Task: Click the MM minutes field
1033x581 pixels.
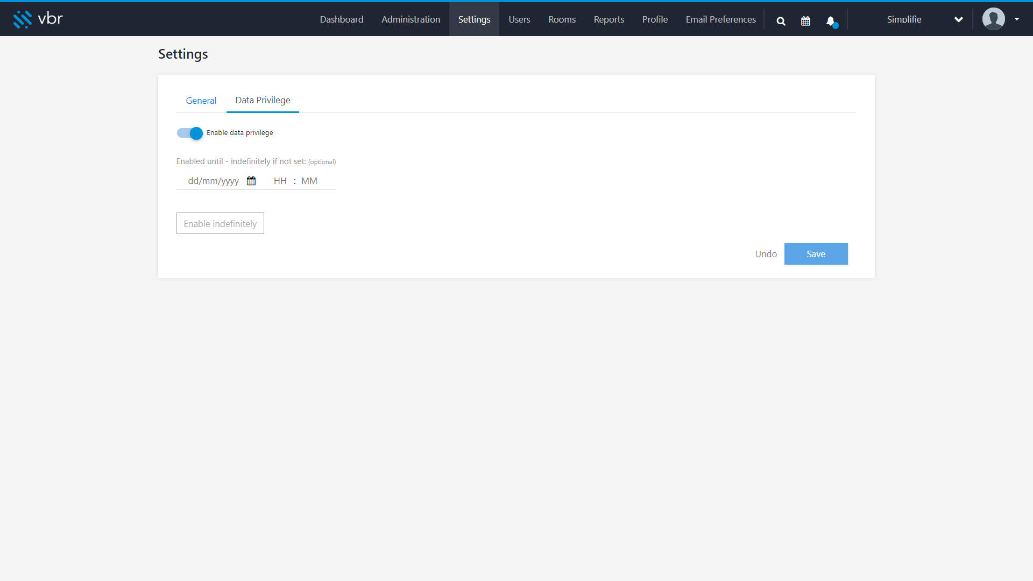Action: pyautogui.click(x=309, y=181)
